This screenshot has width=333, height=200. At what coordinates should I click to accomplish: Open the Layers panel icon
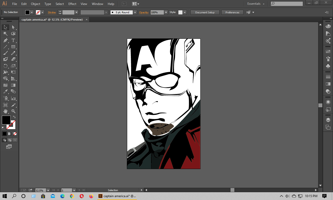328,120
